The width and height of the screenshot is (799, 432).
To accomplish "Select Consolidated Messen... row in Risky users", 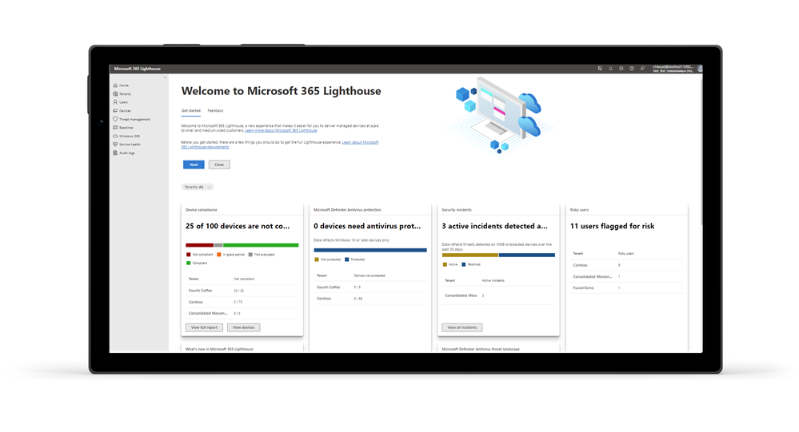I will pos(627,277).
